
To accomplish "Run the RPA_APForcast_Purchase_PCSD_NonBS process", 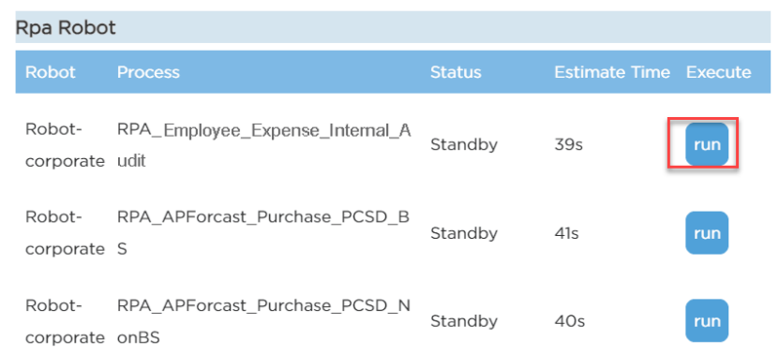I will click(x=707, y=320).
